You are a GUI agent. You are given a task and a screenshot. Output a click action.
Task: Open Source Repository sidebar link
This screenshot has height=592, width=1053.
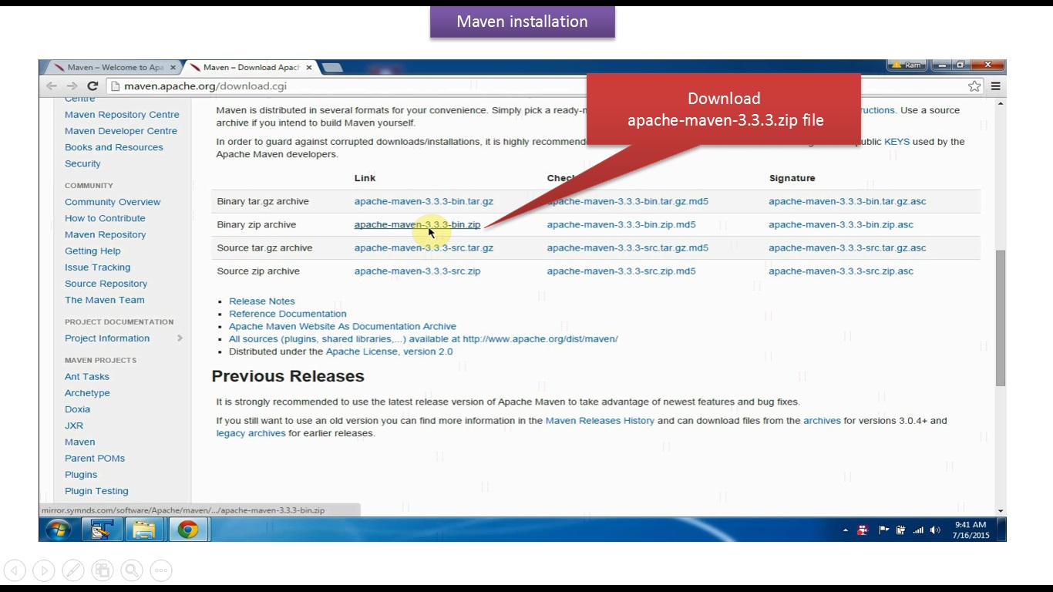pyautogui.click(x=106, y=284)
